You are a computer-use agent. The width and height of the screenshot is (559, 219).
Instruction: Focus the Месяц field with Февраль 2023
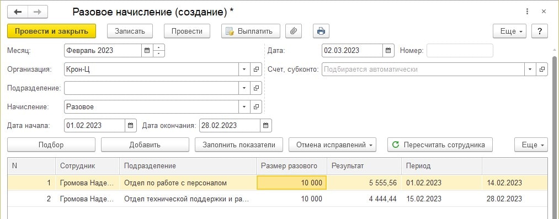tap(103, 50)
